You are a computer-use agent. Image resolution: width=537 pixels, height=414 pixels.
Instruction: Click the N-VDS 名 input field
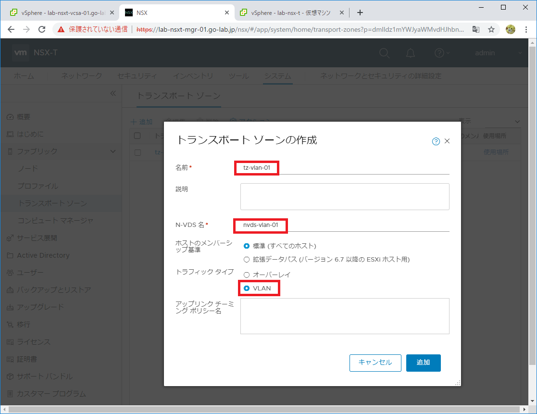click(x=345, y=225)
